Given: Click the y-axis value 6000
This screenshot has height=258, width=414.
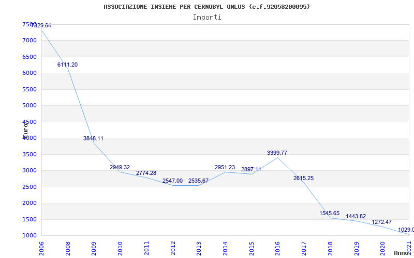Looking at the screenshot, I should (x=29, y=73).
